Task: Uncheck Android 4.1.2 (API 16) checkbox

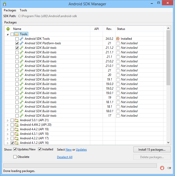Action: (12, 143)
